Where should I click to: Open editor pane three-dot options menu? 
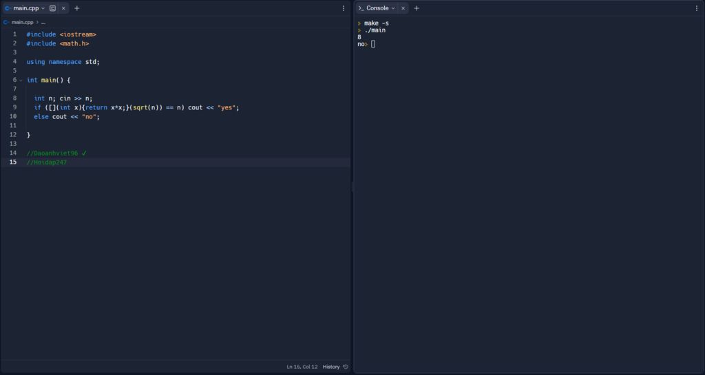coord(344,8)
